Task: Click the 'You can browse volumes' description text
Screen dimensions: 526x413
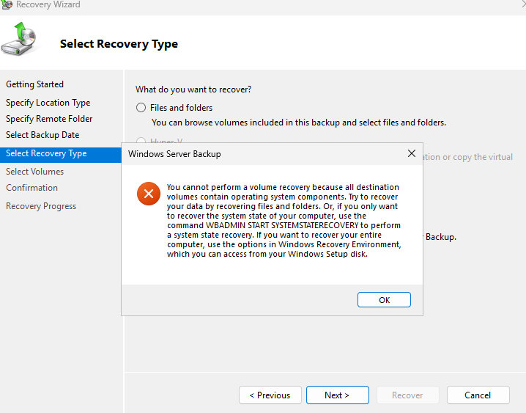Action: (299, 123)
